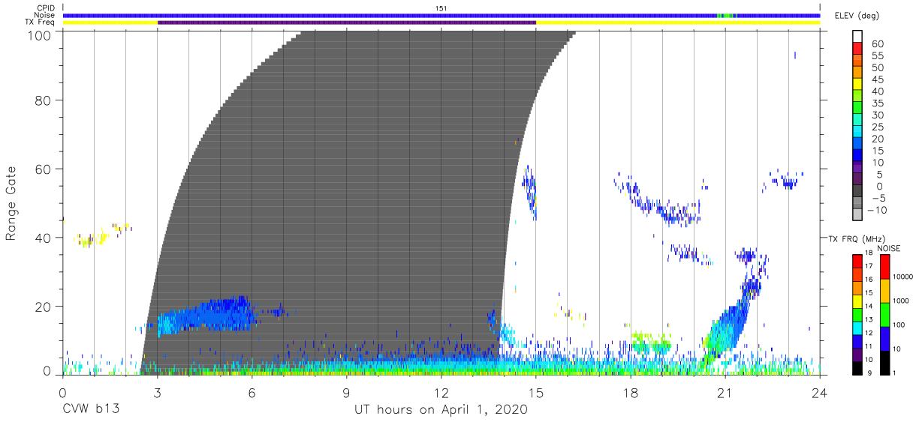The height and width of the screenshot is (425, 922).
Task: Click the 25 label on the ELEV colorbar
Action: coord(878,127)
